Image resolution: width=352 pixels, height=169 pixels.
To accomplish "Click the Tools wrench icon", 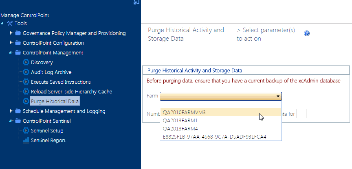I will tap(10, 24).
